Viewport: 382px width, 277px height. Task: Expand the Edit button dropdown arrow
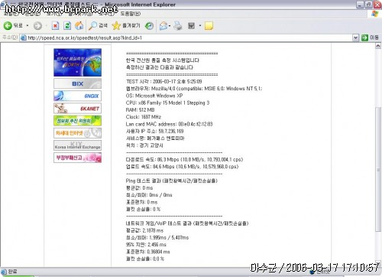(x=200, y=25)
